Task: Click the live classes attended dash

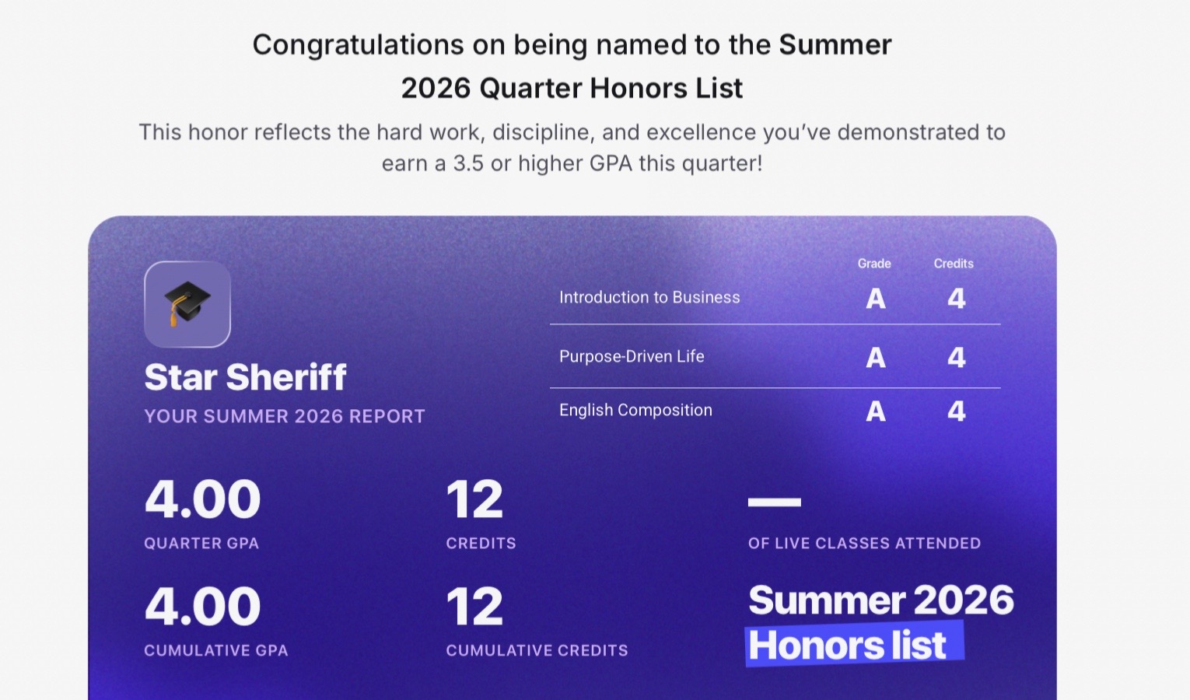Action: tap(775, 502)
